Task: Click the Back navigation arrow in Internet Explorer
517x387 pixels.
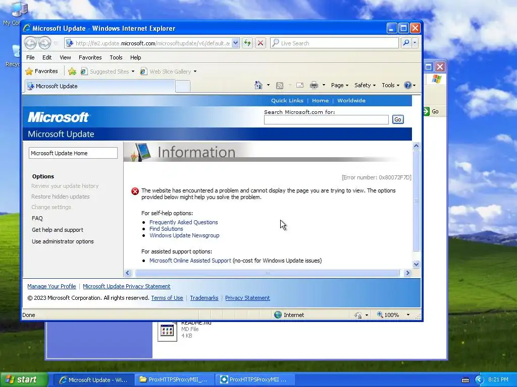Action: pos(30,43)
